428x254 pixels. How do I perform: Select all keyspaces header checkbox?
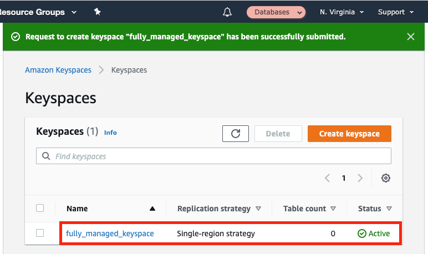coord(40,209)
